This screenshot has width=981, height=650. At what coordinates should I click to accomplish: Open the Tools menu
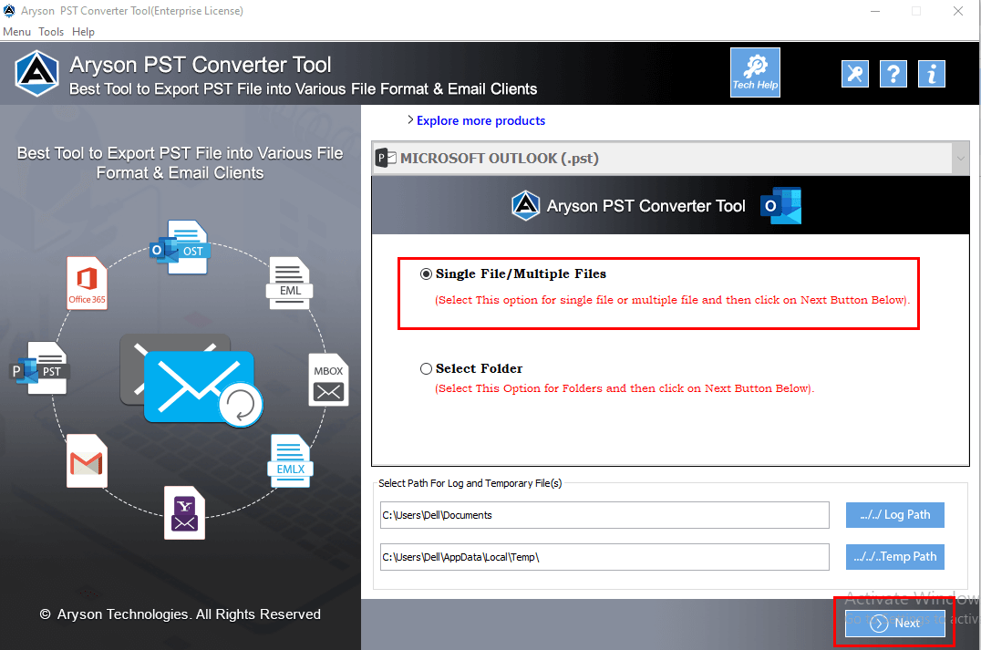[51, 31]
